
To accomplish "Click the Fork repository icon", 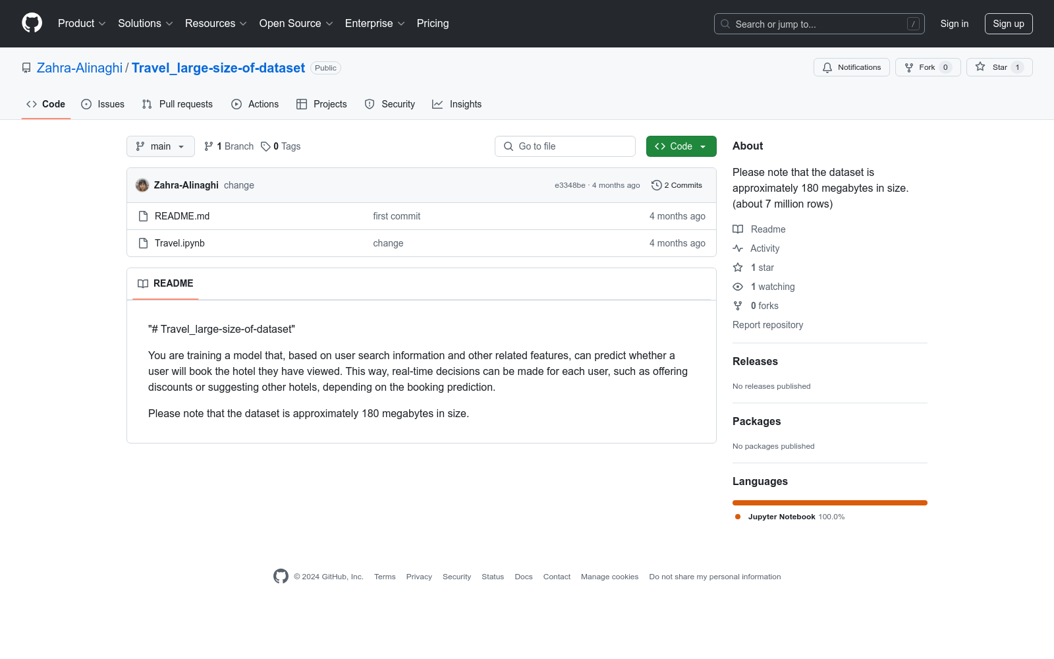I will tap(909, 67).
